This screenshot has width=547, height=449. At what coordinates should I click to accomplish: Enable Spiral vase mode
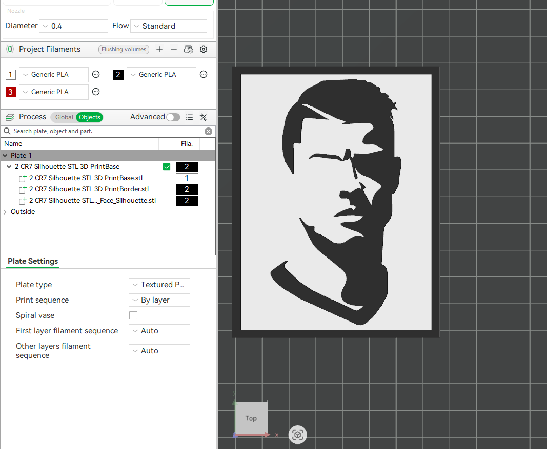(133, 315)
